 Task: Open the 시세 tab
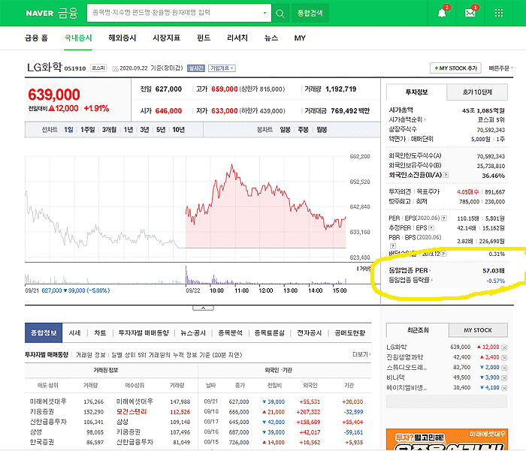coord(74,333)
